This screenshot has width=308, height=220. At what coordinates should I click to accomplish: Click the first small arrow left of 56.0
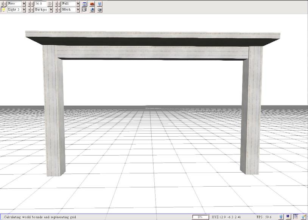[29, 4]
